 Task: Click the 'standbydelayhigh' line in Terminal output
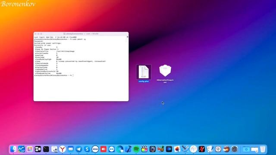point(48,59)
